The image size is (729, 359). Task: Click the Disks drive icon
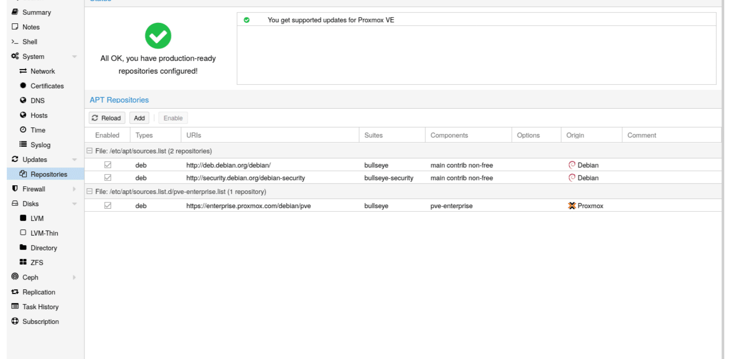(15, 204)
